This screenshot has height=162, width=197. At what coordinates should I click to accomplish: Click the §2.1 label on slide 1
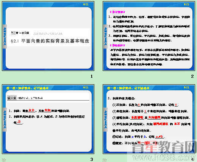[86, 4]
